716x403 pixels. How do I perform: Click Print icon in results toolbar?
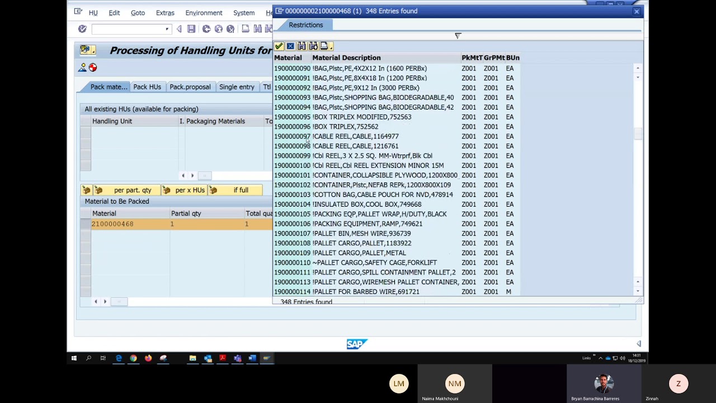coord(324,46)
